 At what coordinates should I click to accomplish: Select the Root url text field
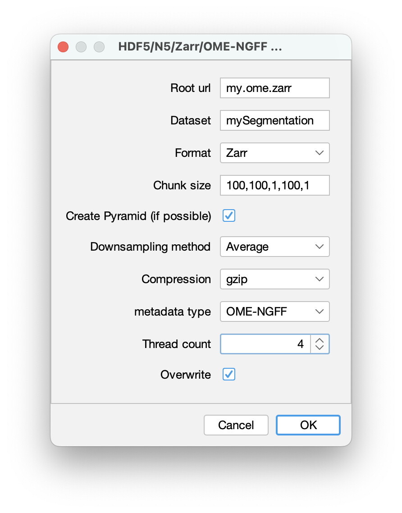click(x=274, y=88)
